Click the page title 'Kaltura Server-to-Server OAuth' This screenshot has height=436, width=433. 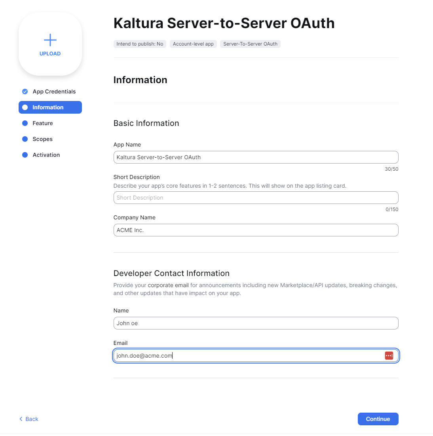pos(224,23)
